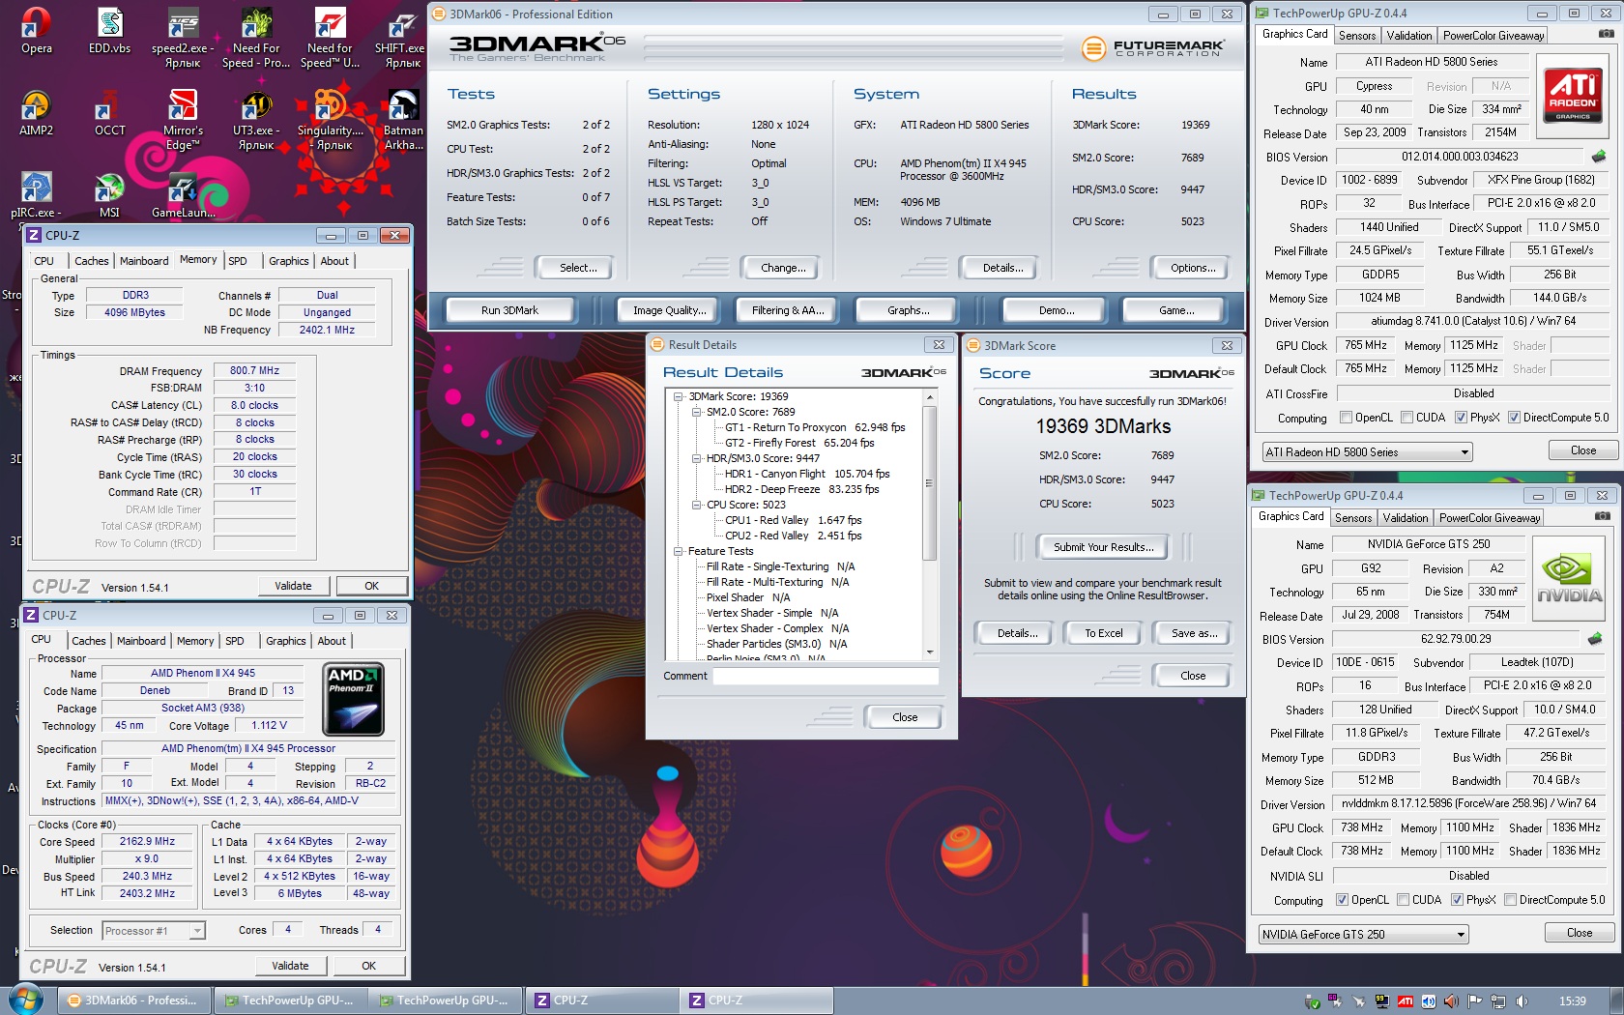Screen dimensions: 1624x1015
Task: Click the scroll-down arrow in Result Details tree
Action: coord(930,652)
